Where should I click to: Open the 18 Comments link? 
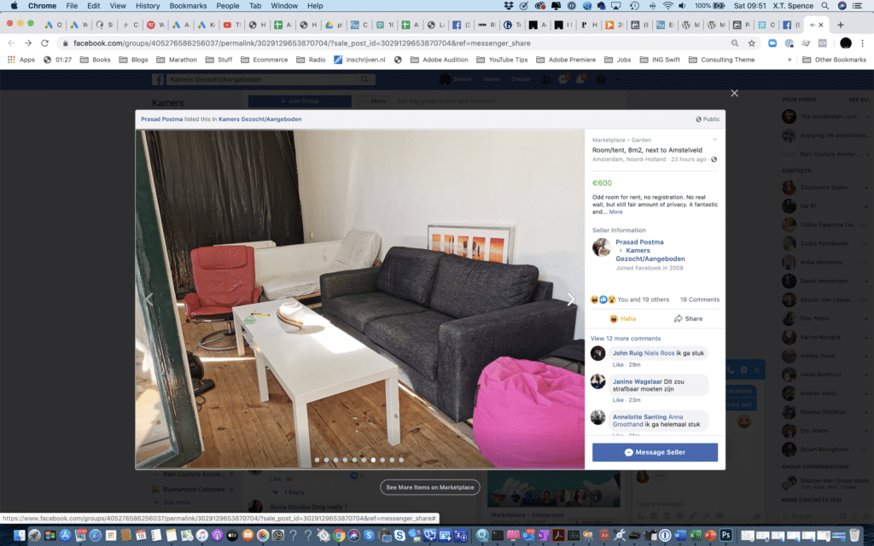700,299
